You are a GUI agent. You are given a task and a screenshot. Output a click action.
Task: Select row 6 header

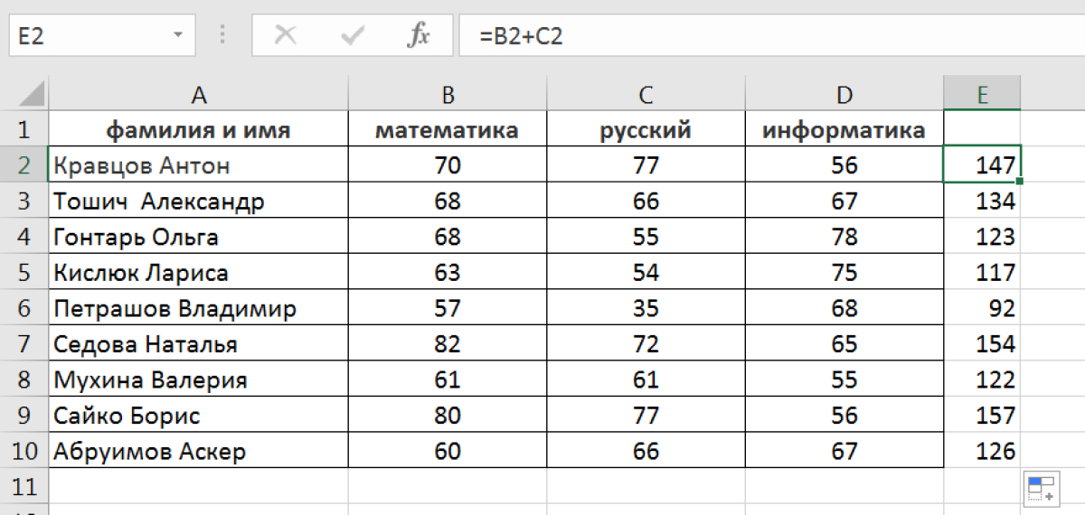point(24,309)
